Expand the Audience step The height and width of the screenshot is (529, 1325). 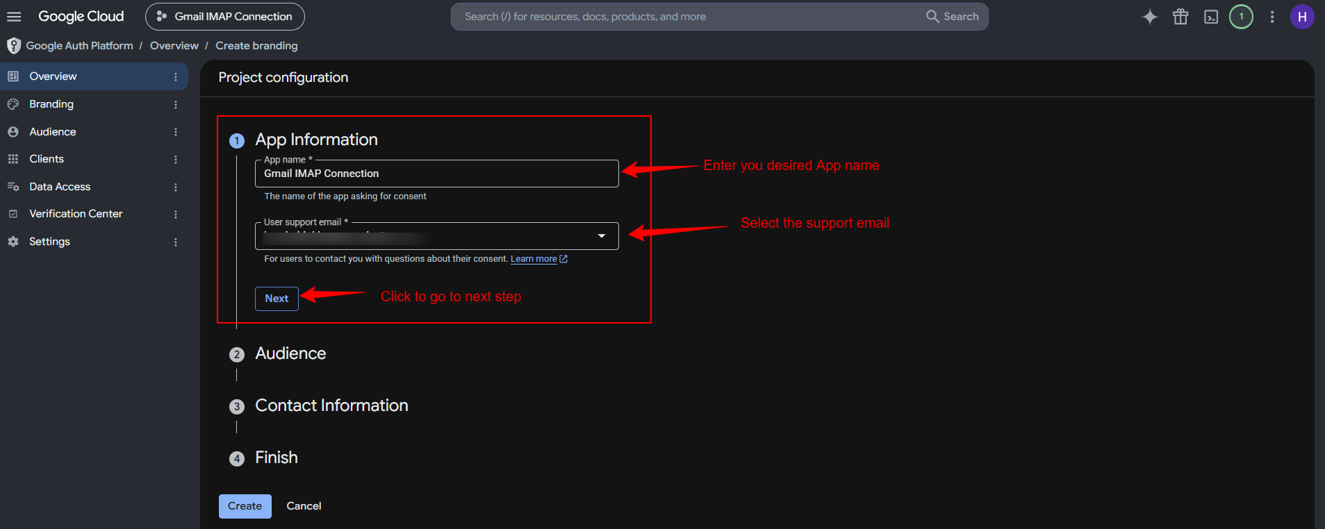tap(290, 353)
